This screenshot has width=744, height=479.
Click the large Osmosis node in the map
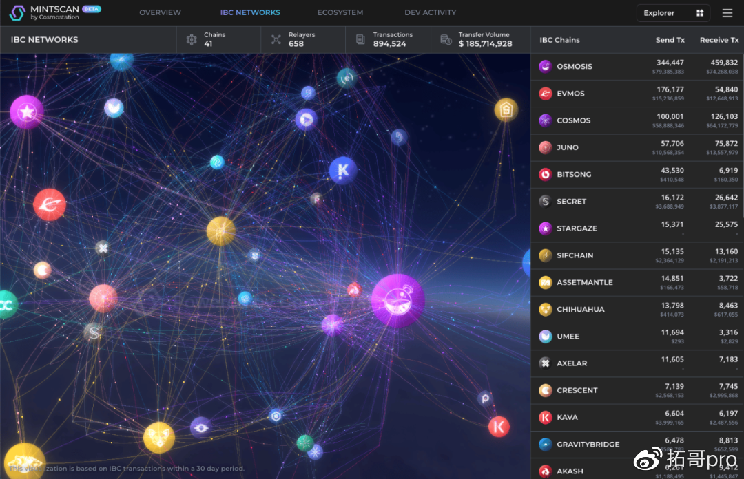coord(397,300)
